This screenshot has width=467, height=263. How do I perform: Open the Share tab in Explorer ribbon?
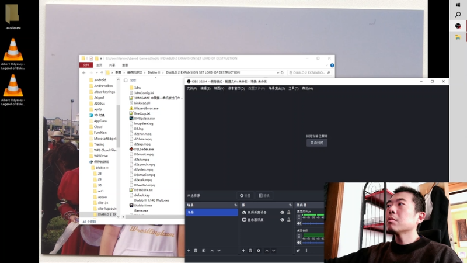tap(112, 65)
